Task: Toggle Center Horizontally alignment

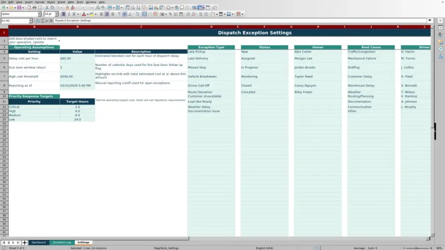Action: [107, 14]
